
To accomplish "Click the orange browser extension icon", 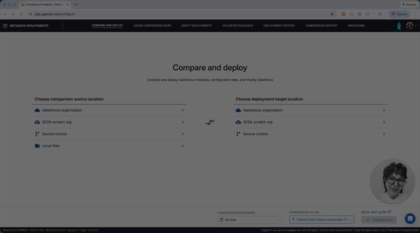I will click(x=343, y=14).
